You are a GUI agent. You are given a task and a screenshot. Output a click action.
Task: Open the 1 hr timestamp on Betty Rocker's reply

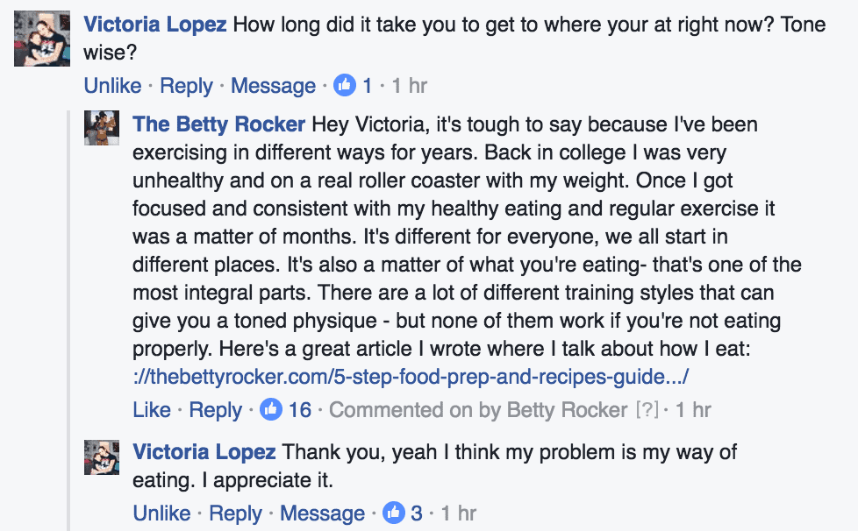click(x=693, y=410)
